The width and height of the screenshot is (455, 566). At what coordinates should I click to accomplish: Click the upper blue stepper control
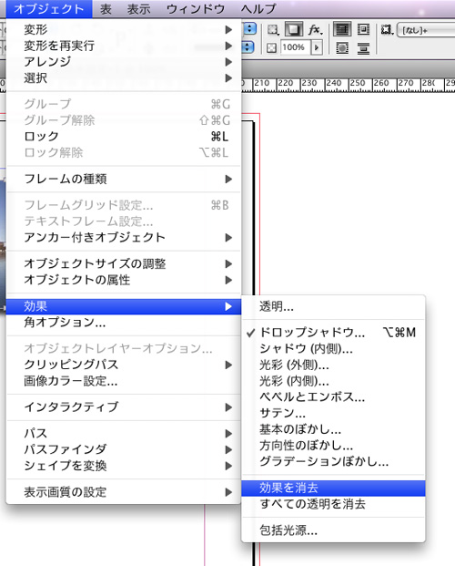coord(249,29)
